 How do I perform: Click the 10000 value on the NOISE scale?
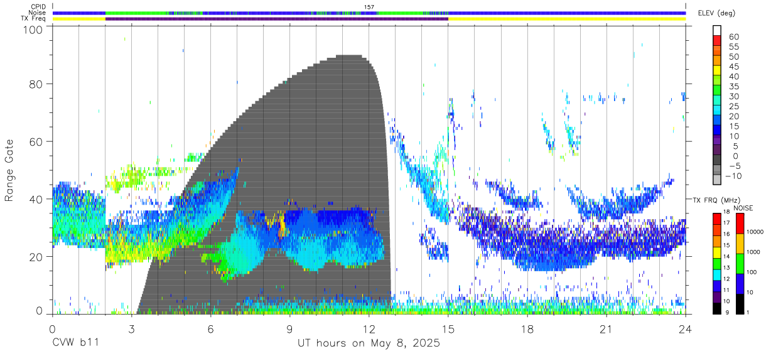(756, 232)
